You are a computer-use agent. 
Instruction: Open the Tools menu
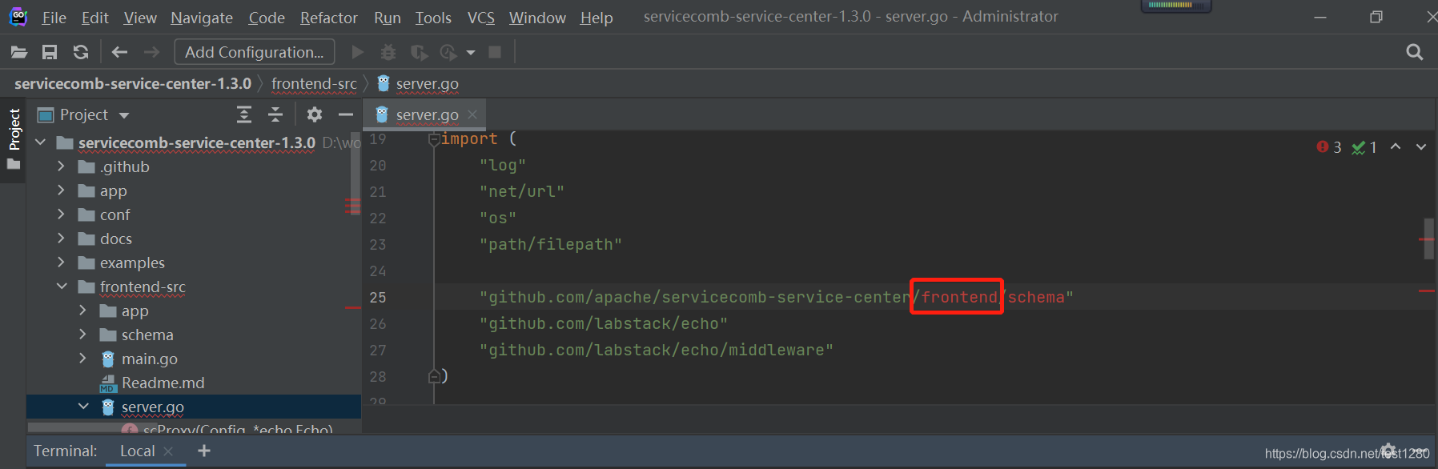[433, 18]
